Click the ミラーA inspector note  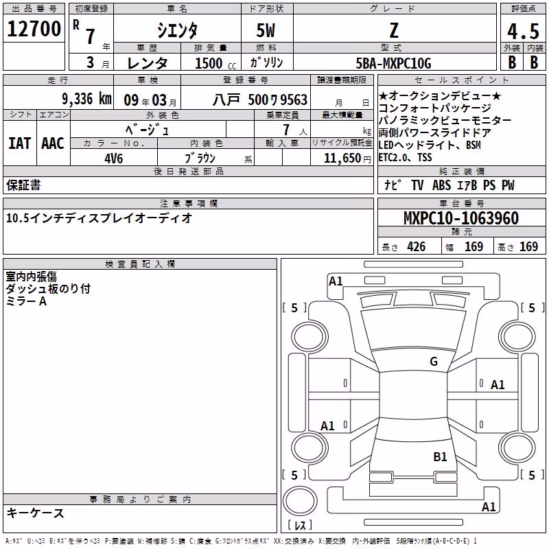click(26, 301)
